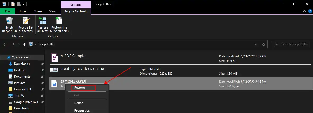Image resolution: width=313 pixels, height=113 pixels.
Task: Open the recent locations dropdown arrow
Action: [19, 44]
